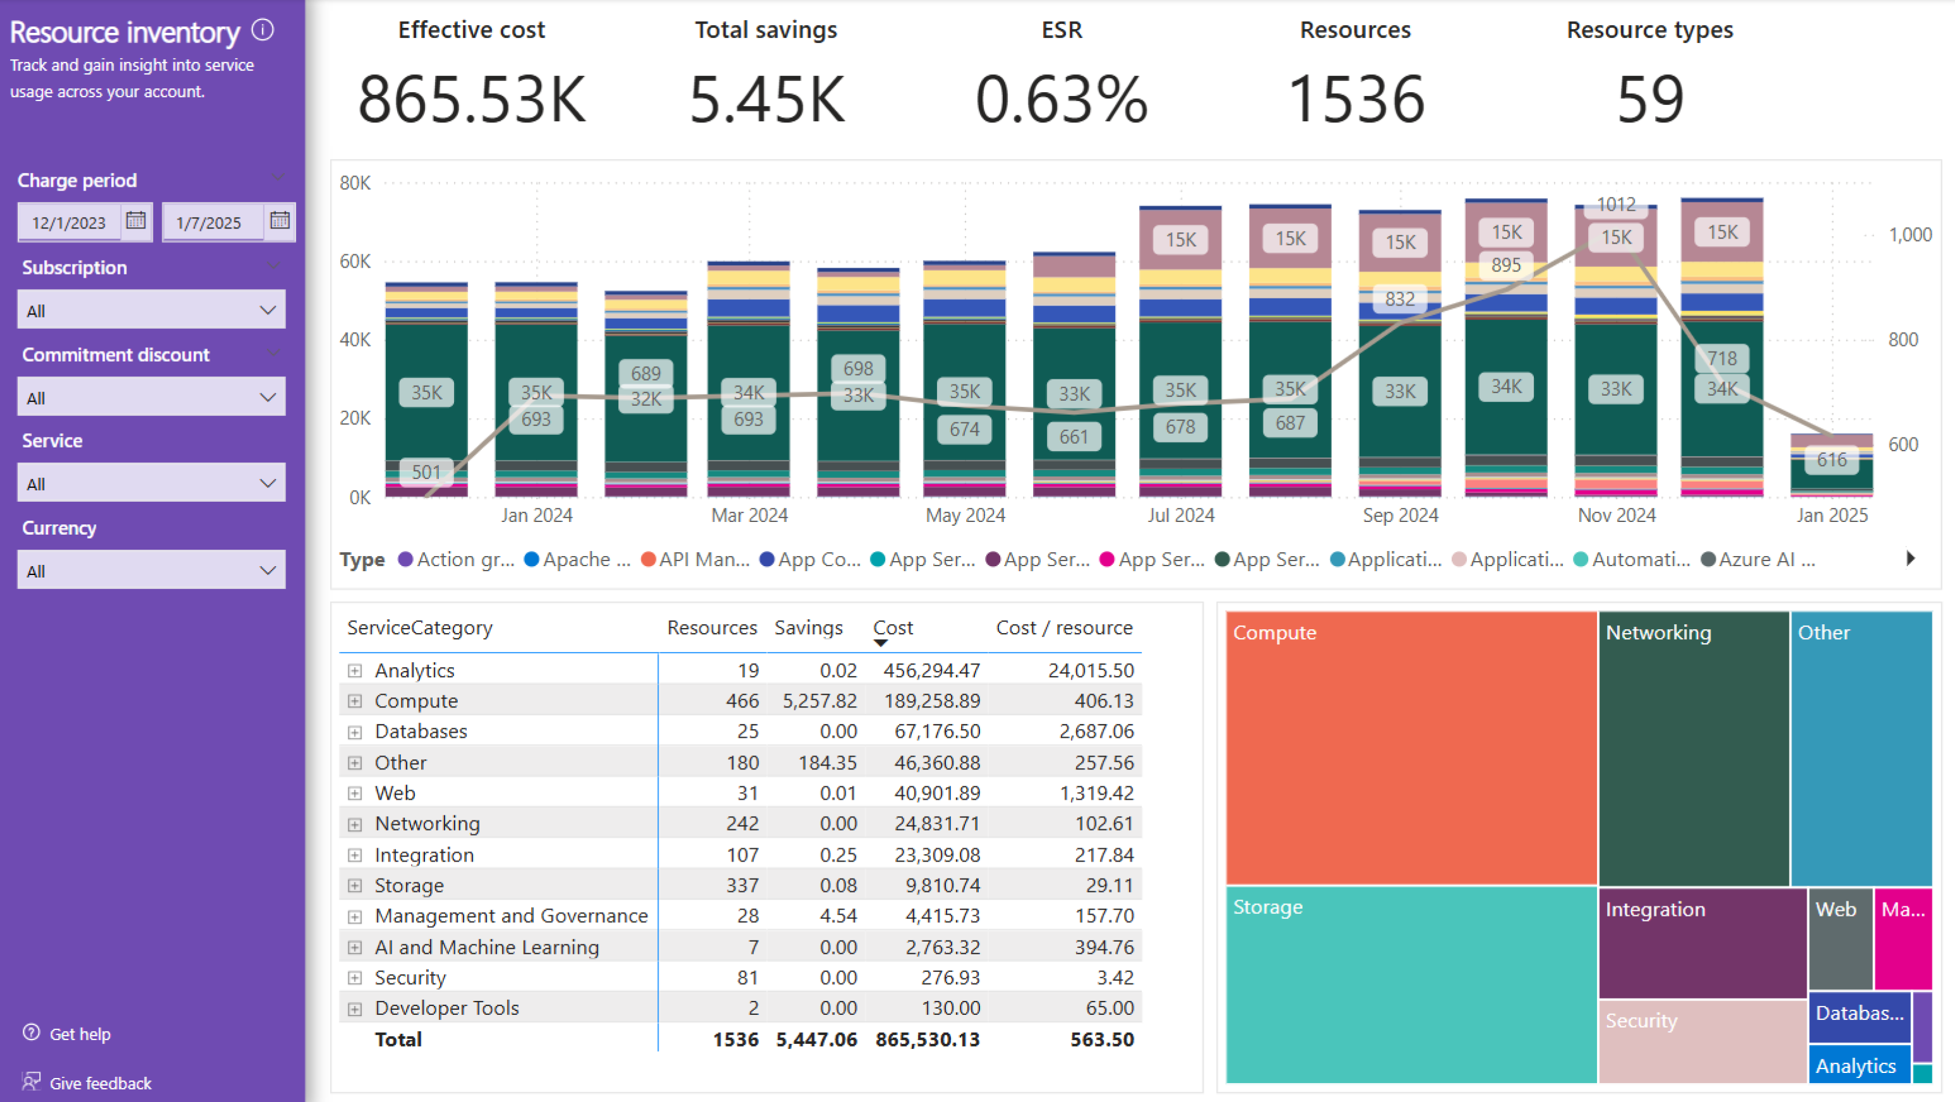This screenshot has width=1955, height=1102.
Task: Collapse the Charge period slicer chevron
Action: [277, 177]
